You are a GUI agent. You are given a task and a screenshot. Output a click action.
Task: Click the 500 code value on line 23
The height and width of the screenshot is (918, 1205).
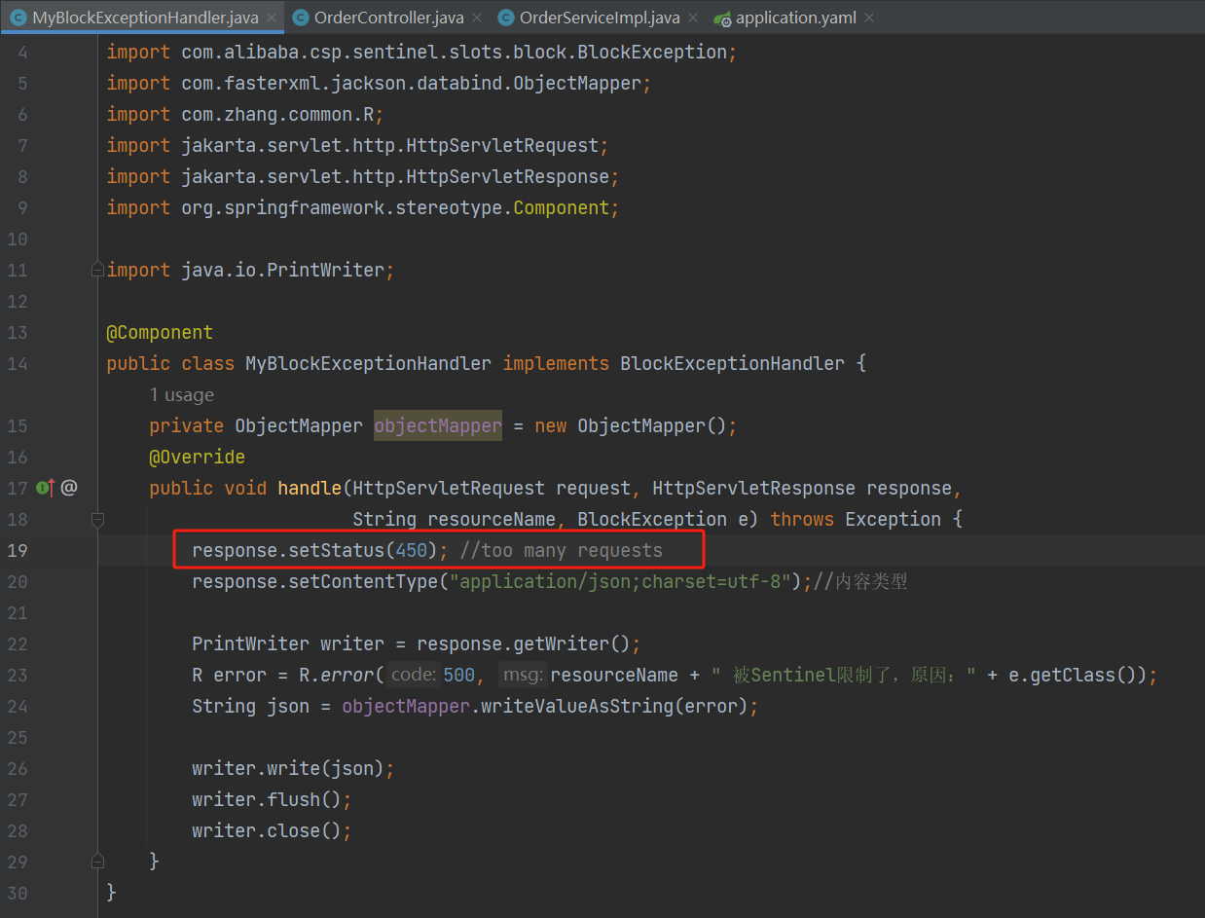pos(458,675)
